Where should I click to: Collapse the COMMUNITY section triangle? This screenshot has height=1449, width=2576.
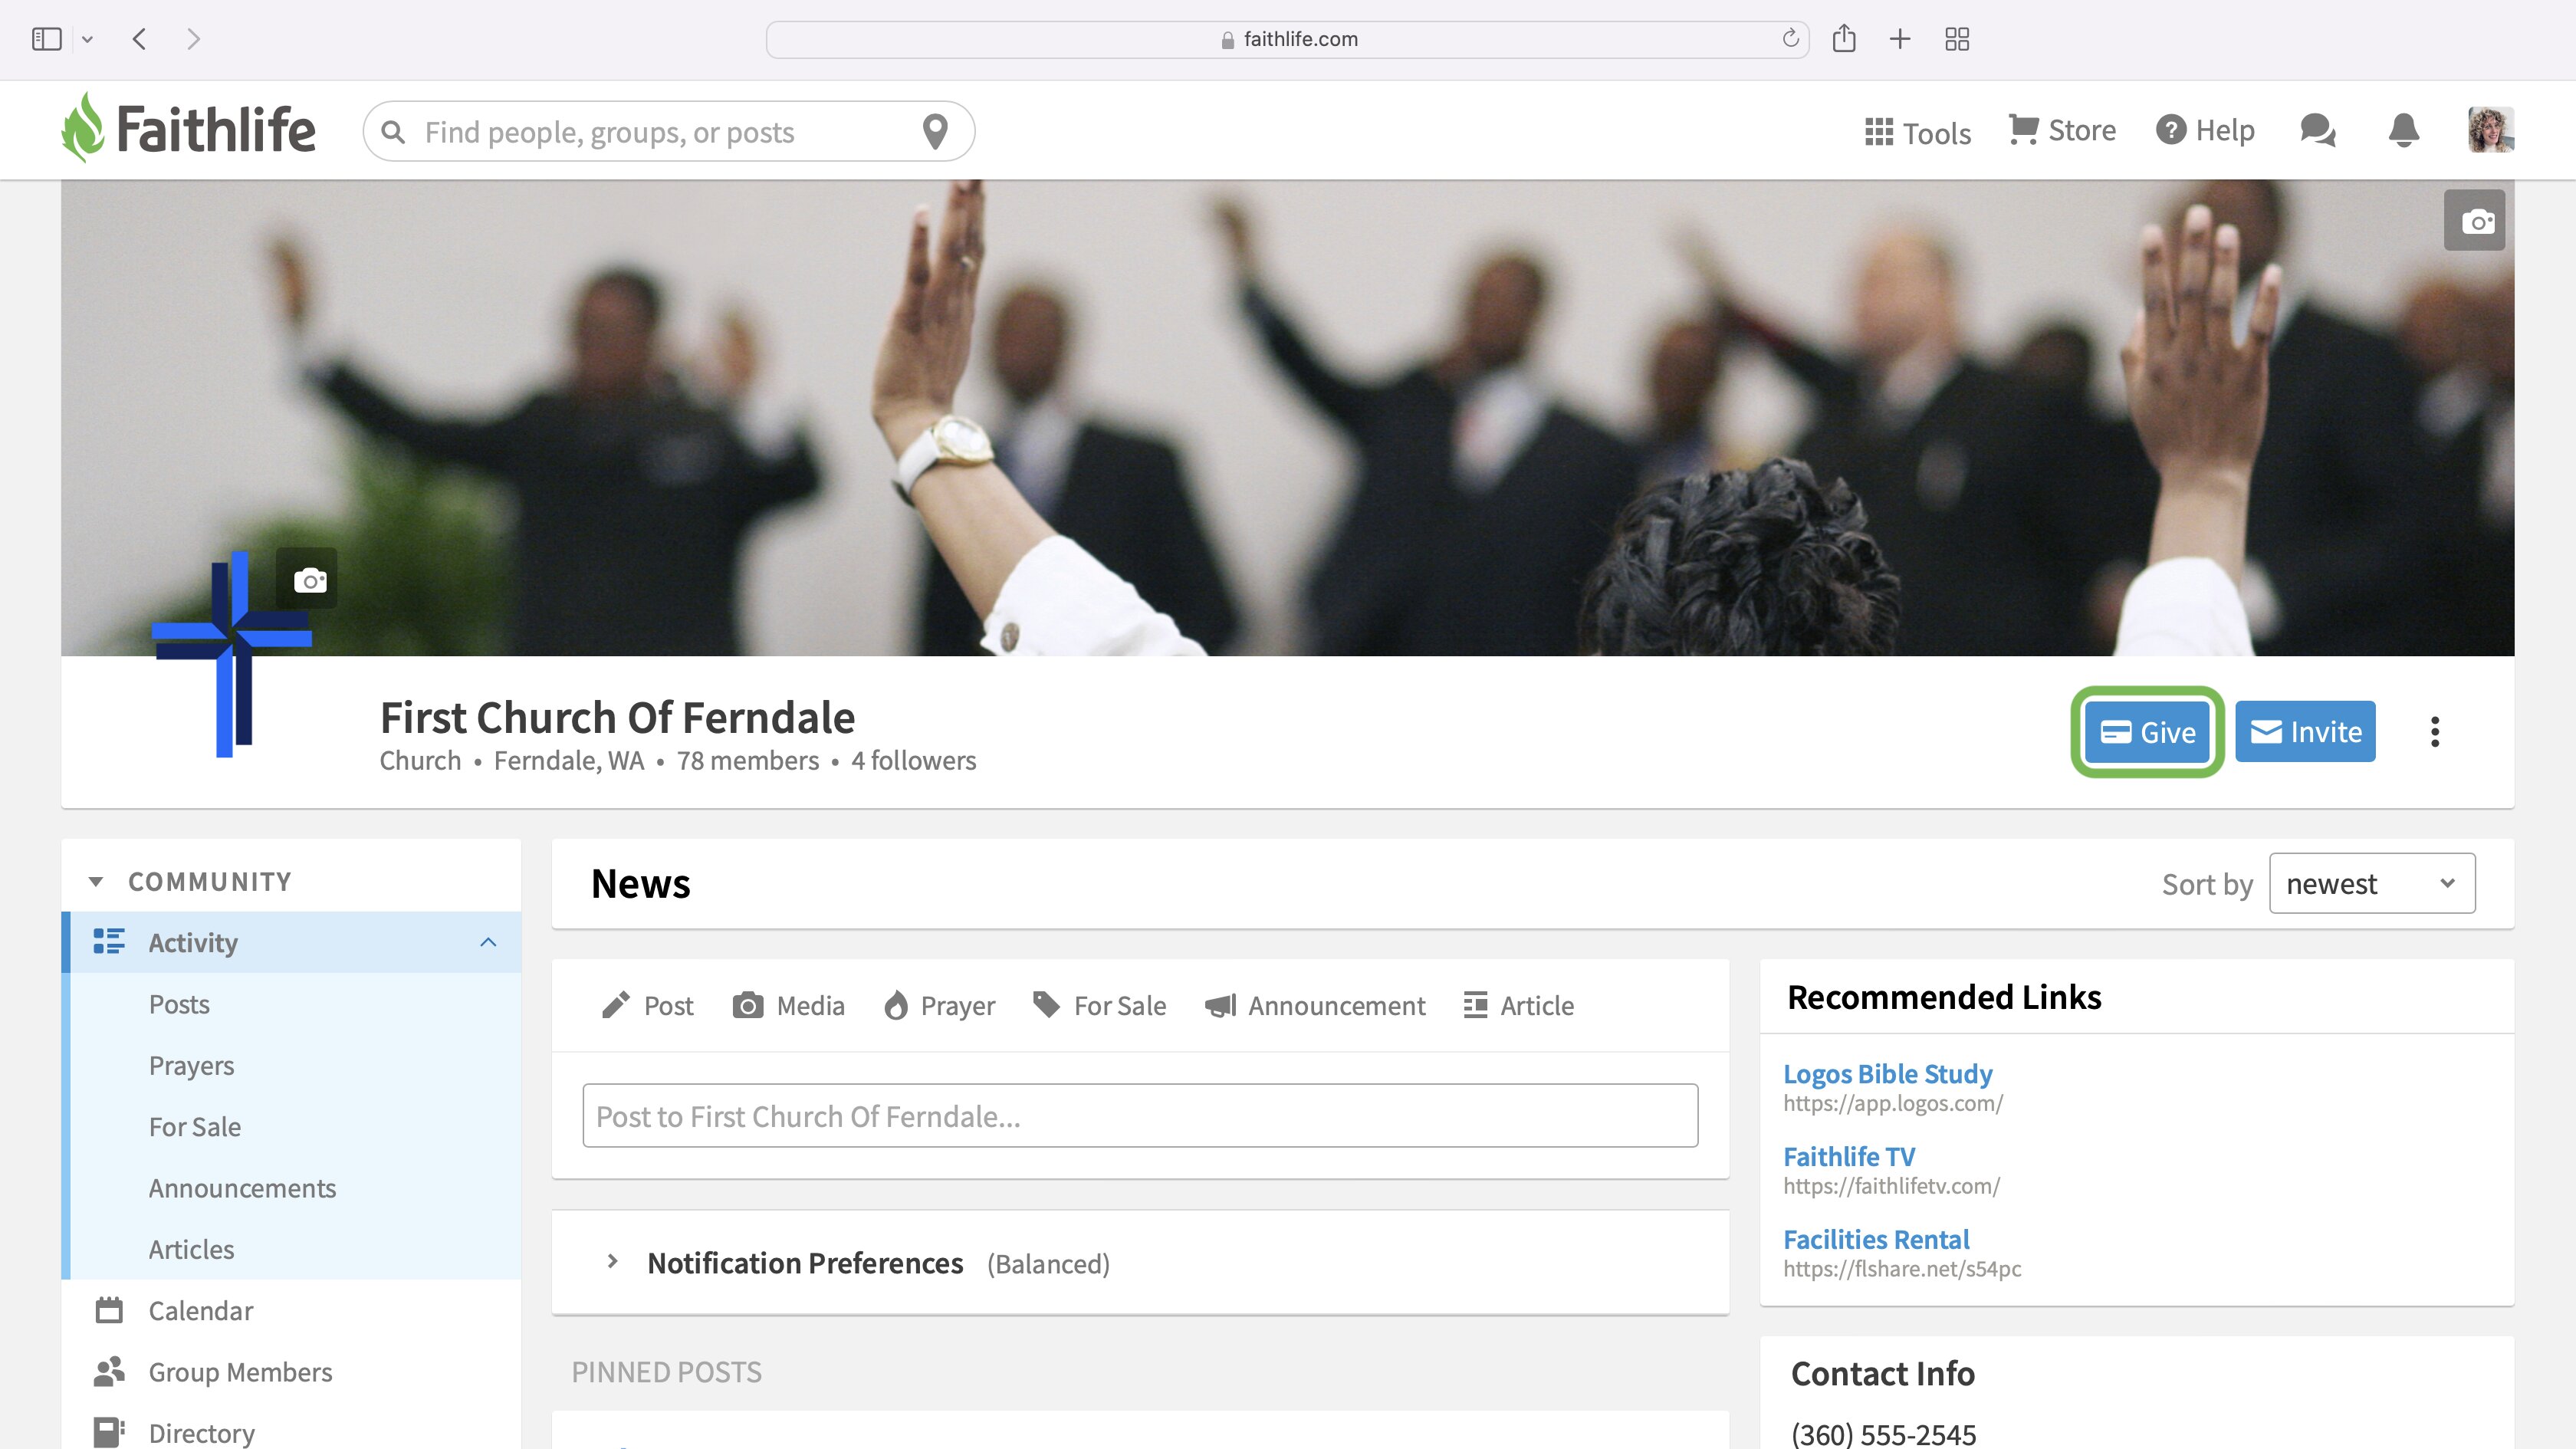coord(95,881)
